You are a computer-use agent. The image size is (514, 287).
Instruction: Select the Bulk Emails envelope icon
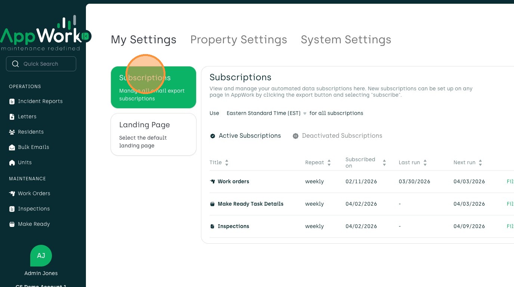point(12,147)
